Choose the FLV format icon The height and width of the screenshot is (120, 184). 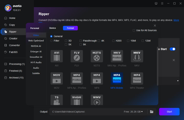77,56
